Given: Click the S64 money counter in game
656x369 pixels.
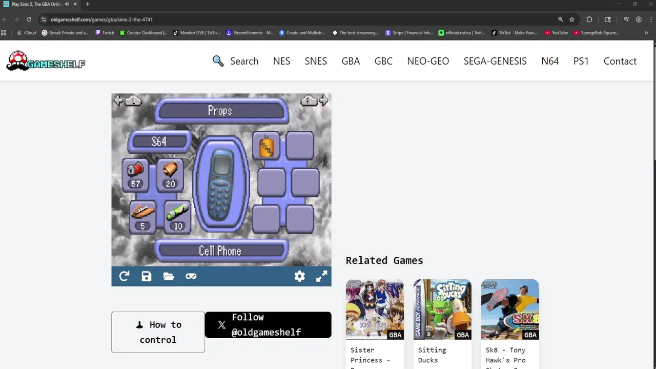Looking at the screenshot, I should tap(159, 141).
